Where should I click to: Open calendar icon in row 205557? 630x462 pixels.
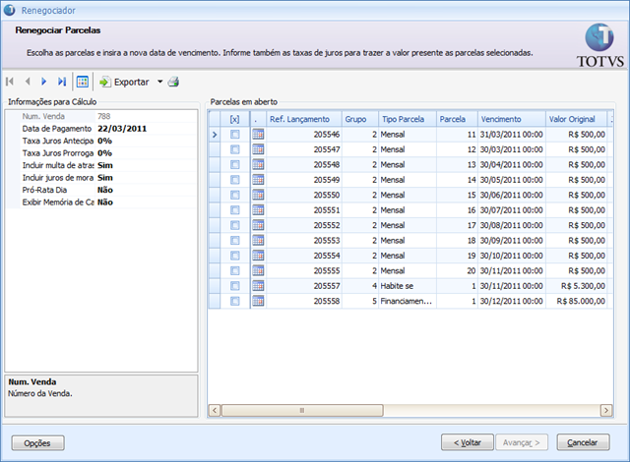(258, 286)
